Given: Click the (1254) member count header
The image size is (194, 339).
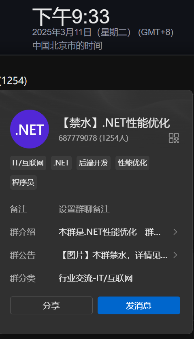Looking at the screenshot, I should tap(13, 81).
